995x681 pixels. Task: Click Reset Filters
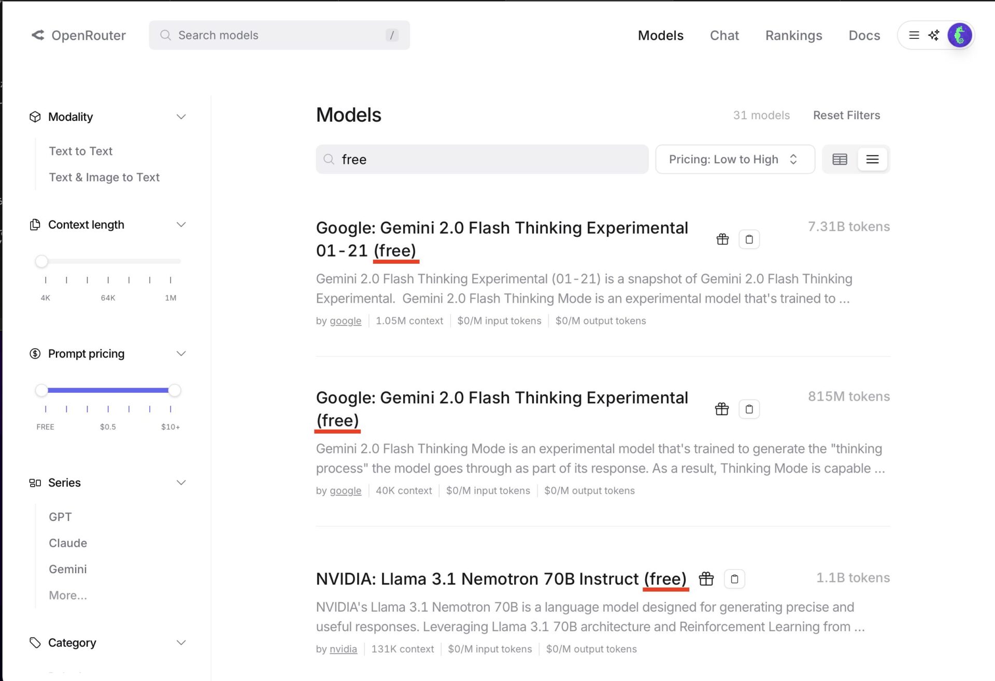coord(846,116)
